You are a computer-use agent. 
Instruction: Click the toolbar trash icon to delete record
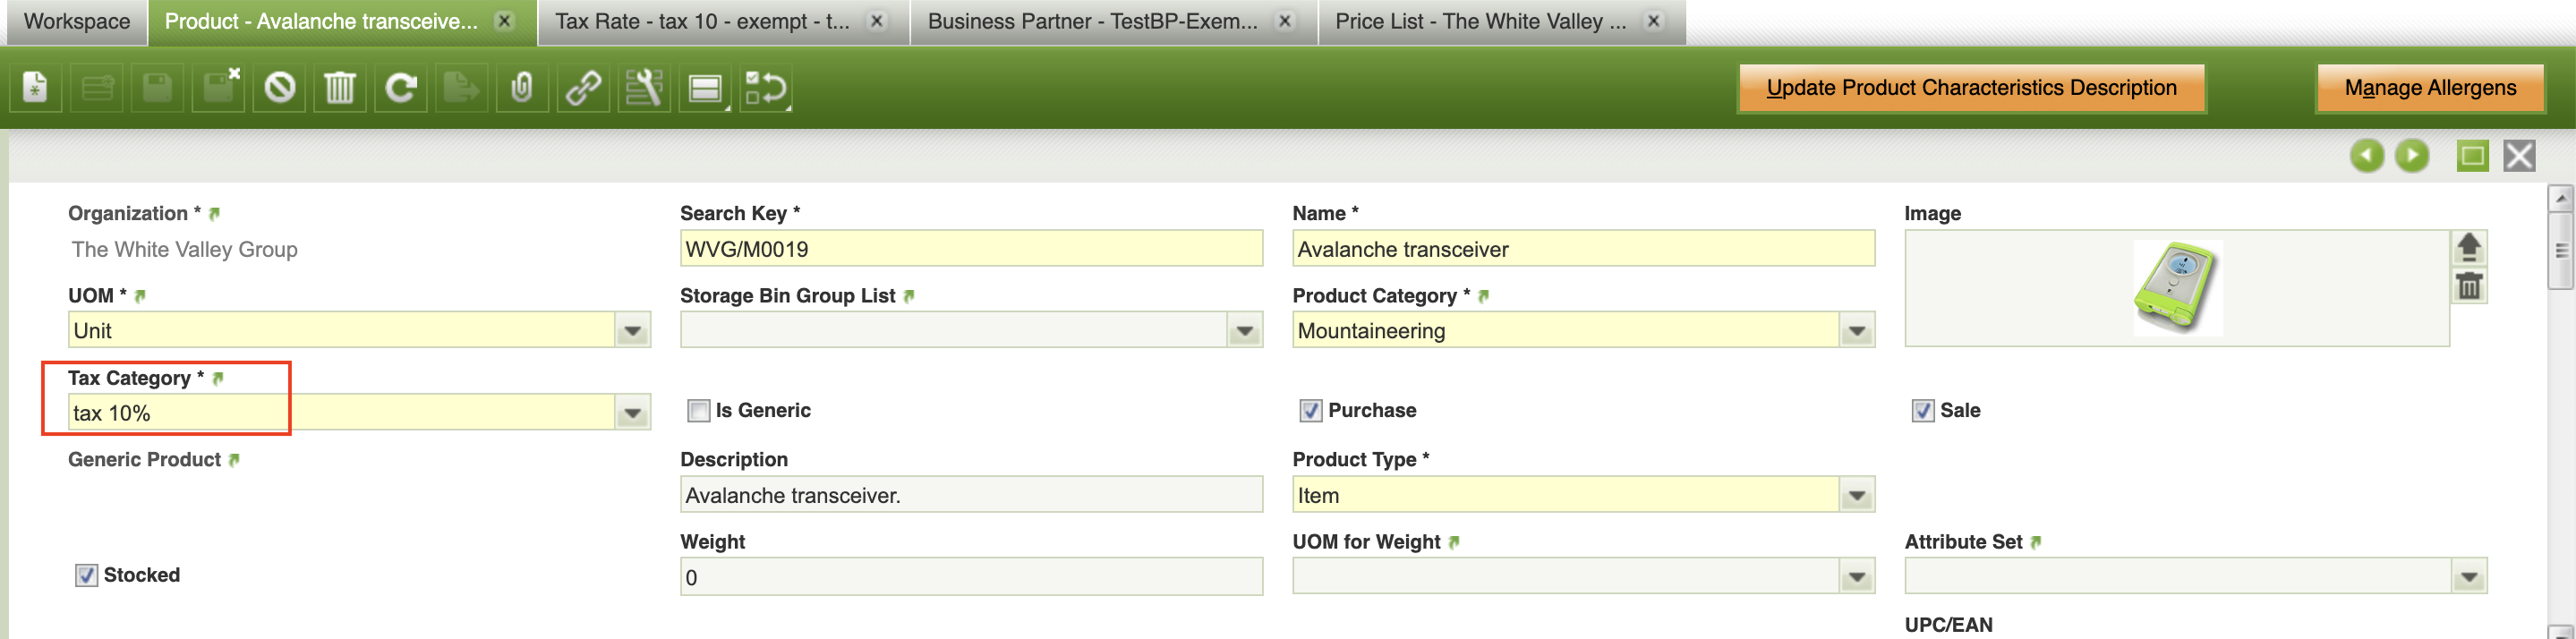click(340, 89)
